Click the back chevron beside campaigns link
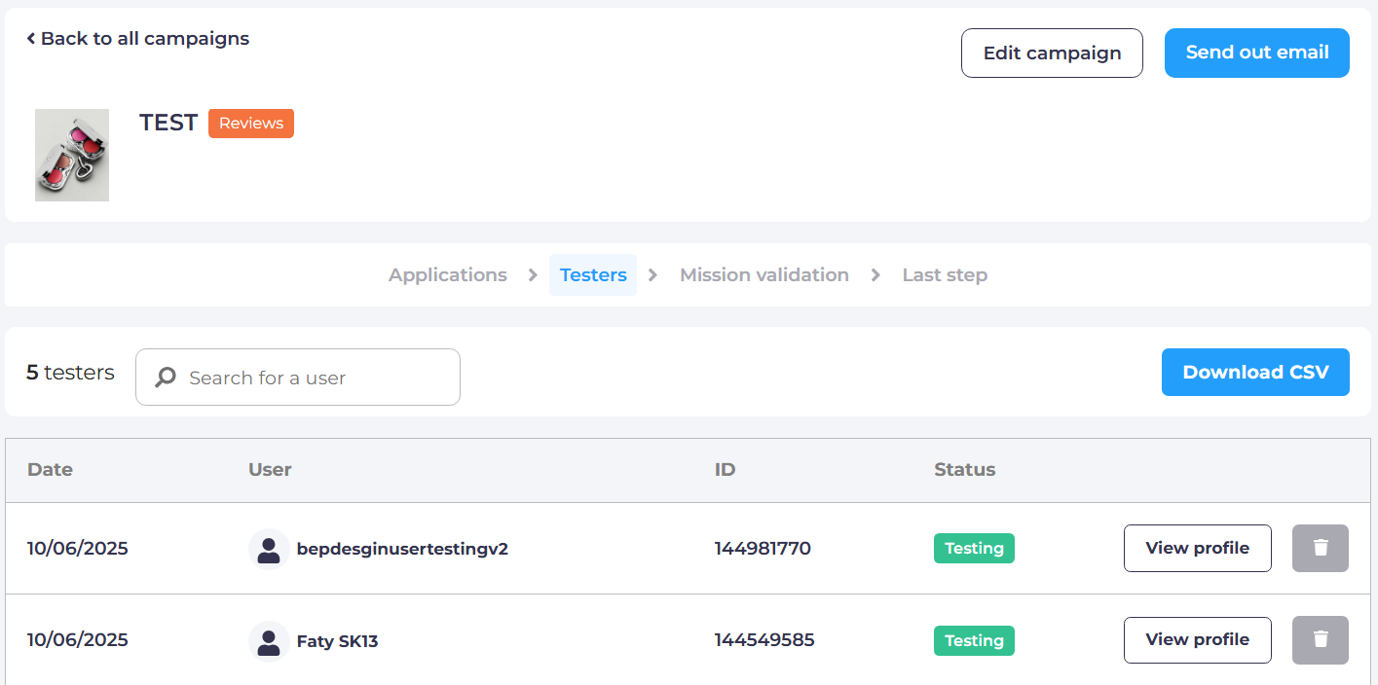This screenshot has width=1378, height=685. pyautogui.click(x=31, y=39)
